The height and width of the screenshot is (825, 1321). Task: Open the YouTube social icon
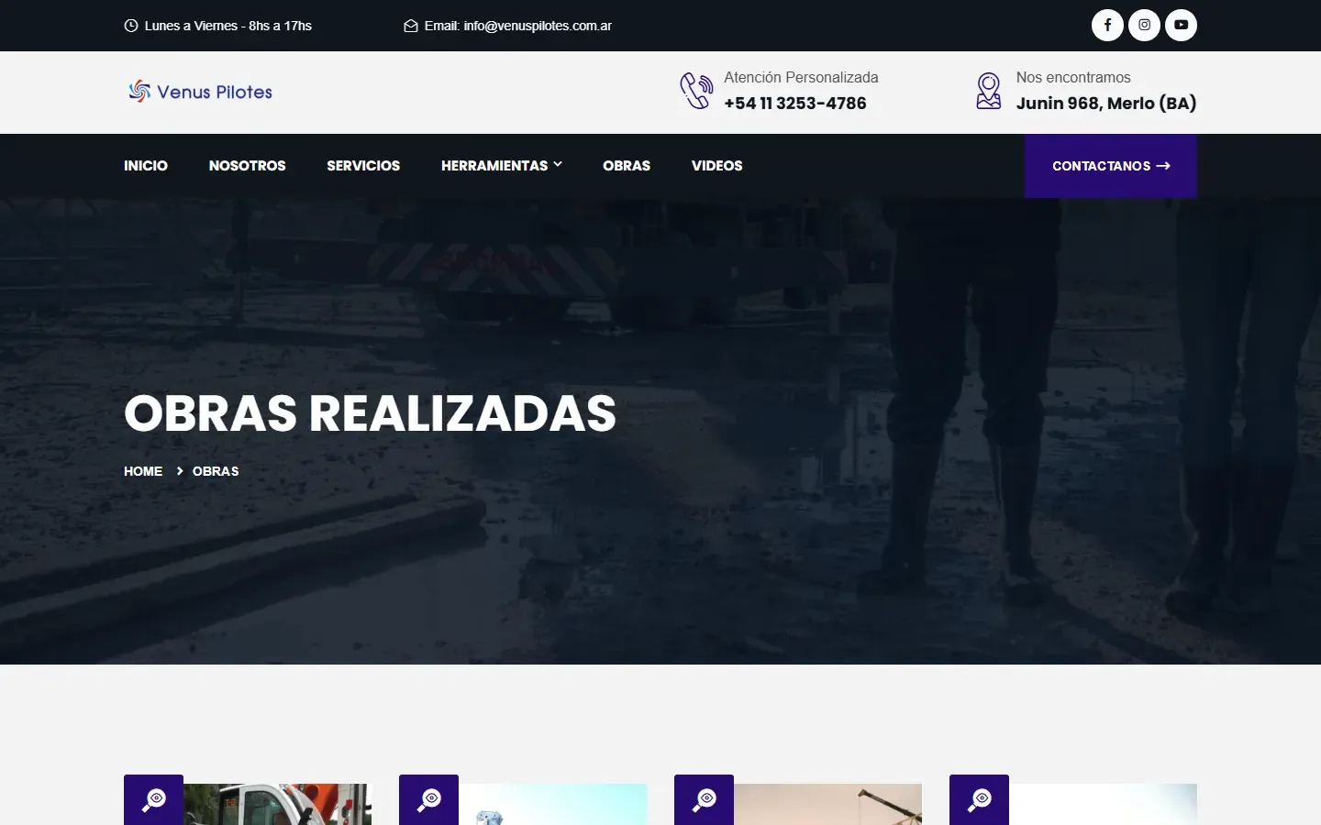[1181, 26]
